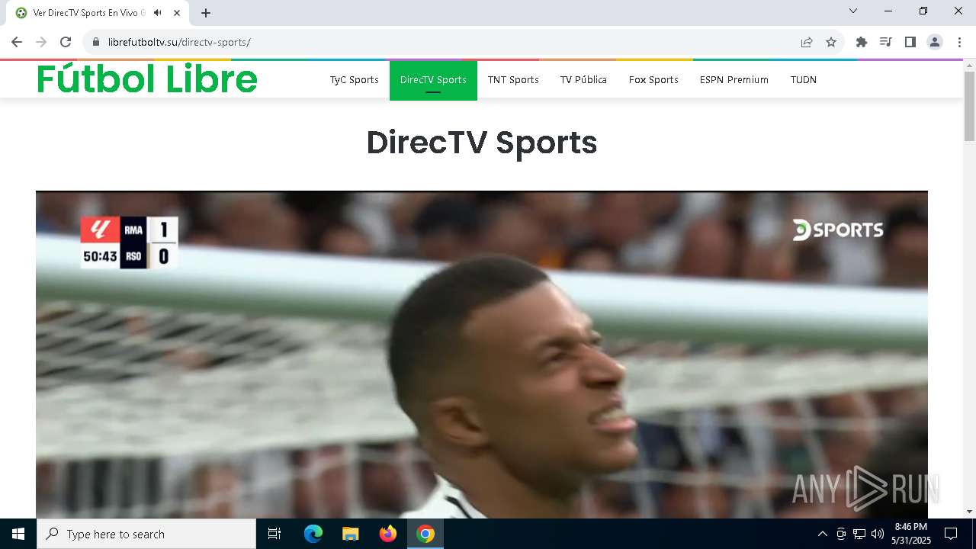Viewport: 976px width, 549px height.
Task: Expand the tab search chevron
Action: point(853,11)
